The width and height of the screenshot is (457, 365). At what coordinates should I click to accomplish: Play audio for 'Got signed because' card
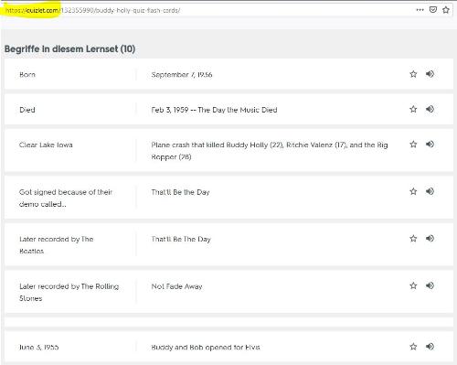pos(430,191)
